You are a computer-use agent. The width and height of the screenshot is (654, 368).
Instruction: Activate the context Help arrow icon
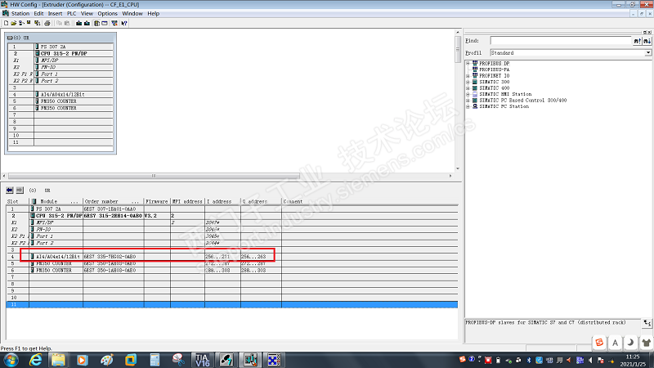point(124,23)
